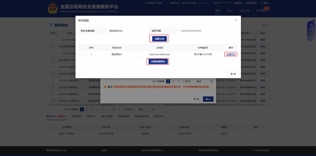
Task: Click the 返回门户首页 home icon
Action: point(146,3)
